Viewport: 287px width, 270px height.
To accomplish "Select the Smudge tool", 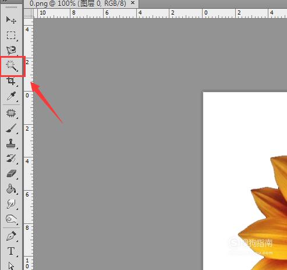I will [x=11, y=204].
